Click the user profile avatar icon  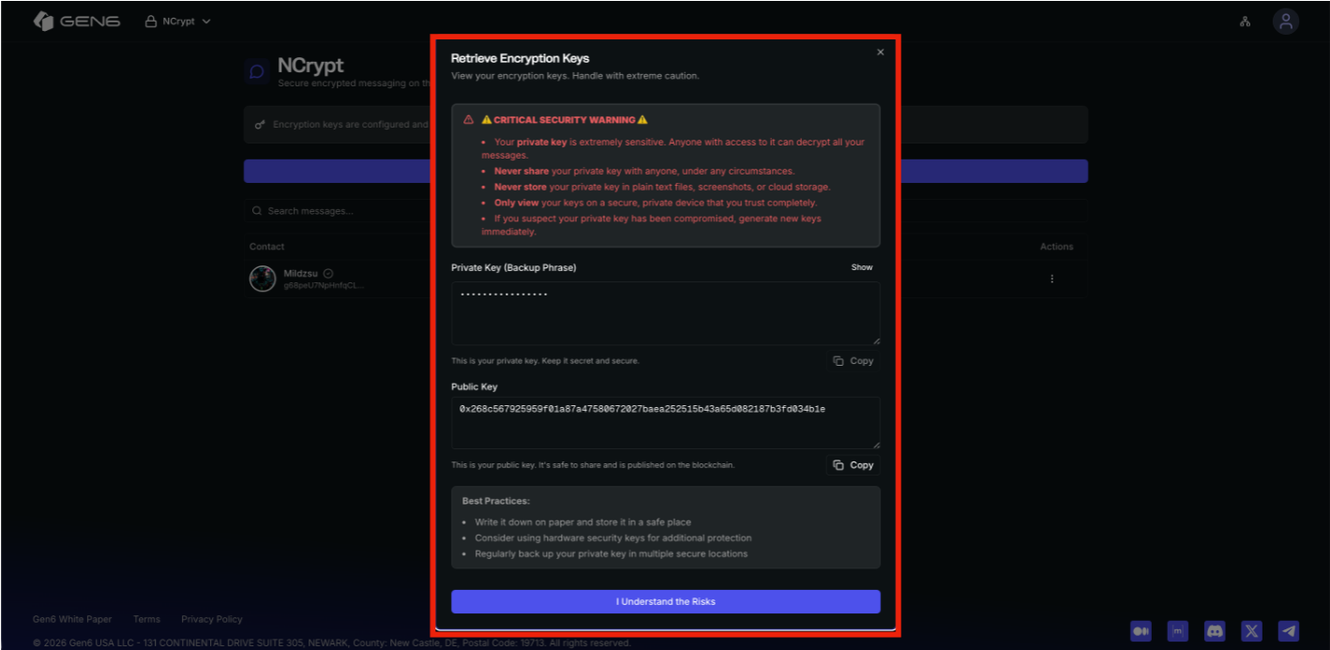click(x=1285, y=22)
